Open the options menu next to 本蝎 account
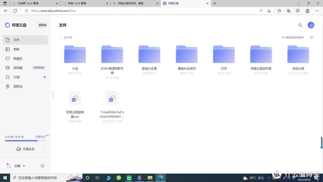This screenshot has height=182, width=323. (42, 166)
